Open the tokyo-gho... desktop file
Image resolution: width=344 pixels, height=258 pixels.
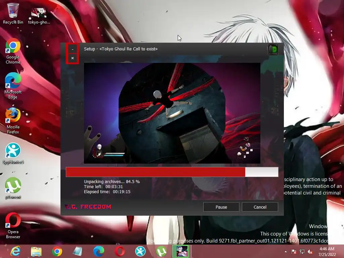39,15
